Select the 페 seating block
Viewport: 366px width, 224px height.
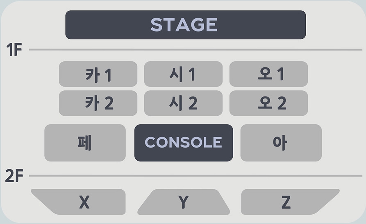pos(85,143)
